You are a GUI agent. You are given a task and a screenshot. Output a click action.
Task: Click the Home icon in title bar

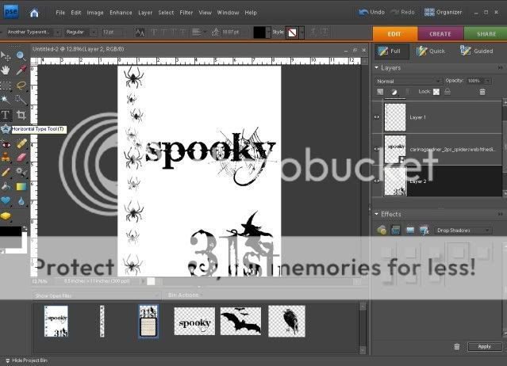tap(33, 13)
